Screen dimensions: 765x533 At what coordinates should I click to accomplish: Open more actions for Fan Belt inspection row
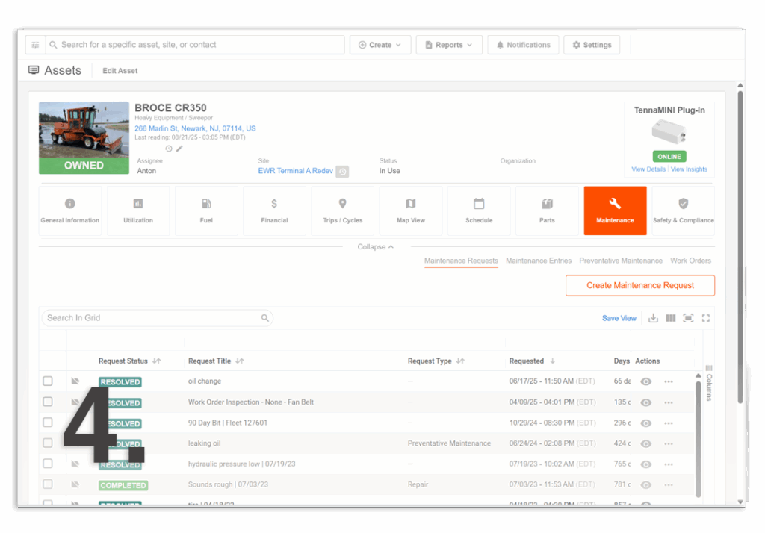click(x=669, y=403)
